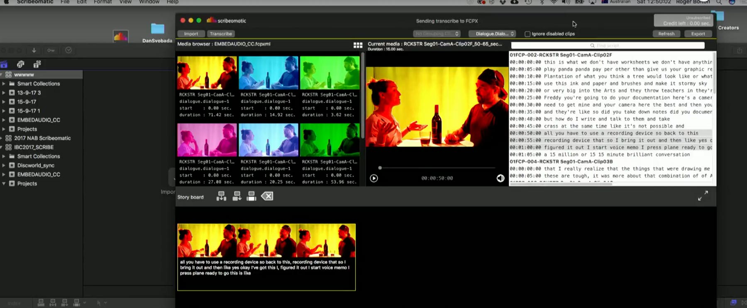Delete the story board clip with the backspace icon

267,196
